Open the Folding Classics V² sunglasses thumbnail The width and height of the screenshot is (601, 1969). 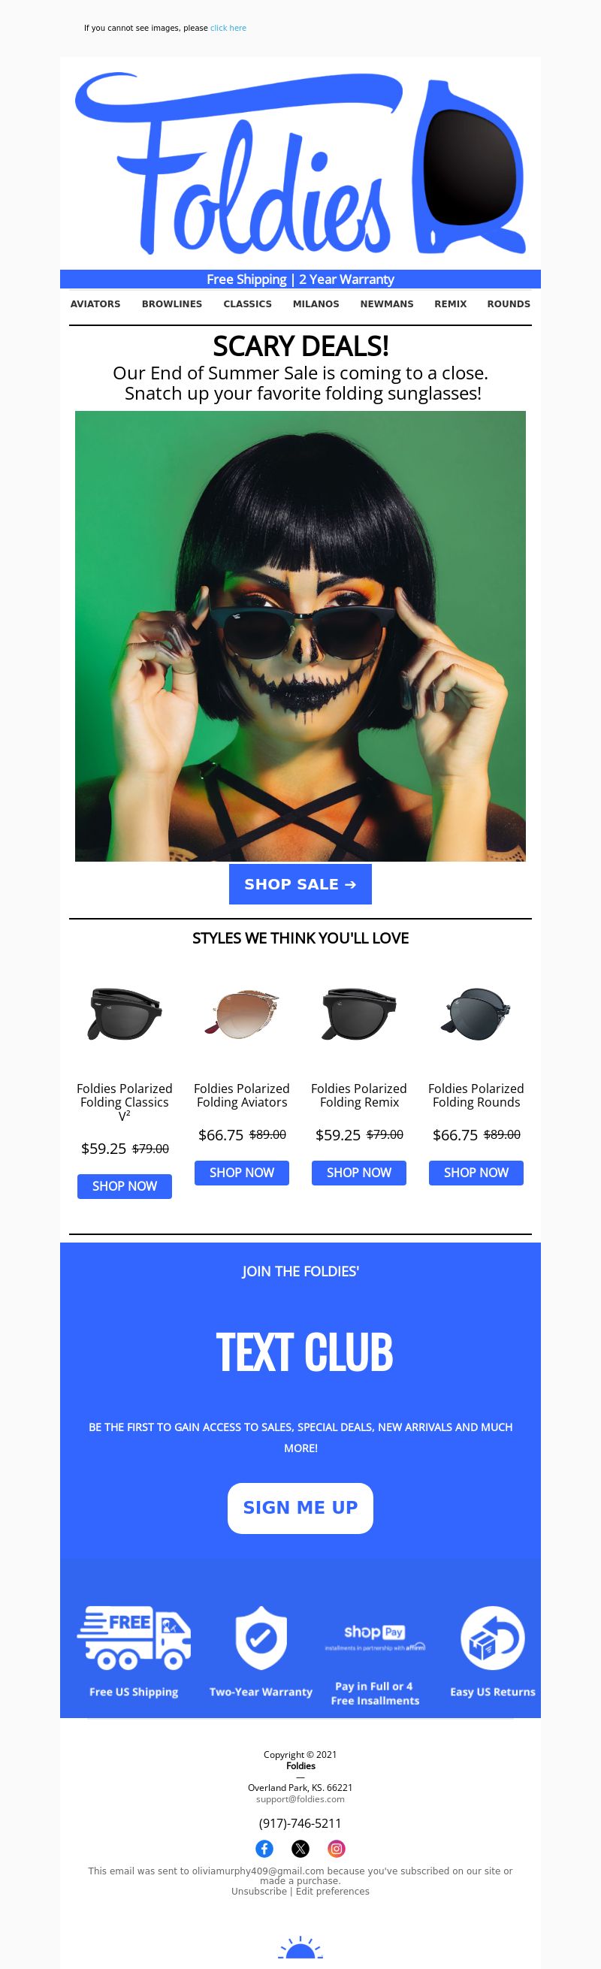click(125, 1013)
